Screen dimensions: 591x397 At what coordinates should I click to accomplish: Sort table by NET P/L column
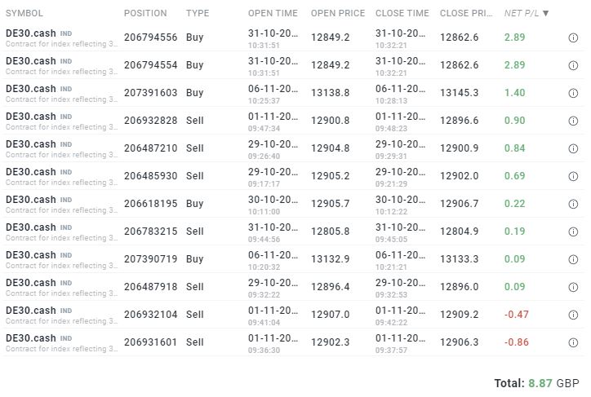[527, 13]
